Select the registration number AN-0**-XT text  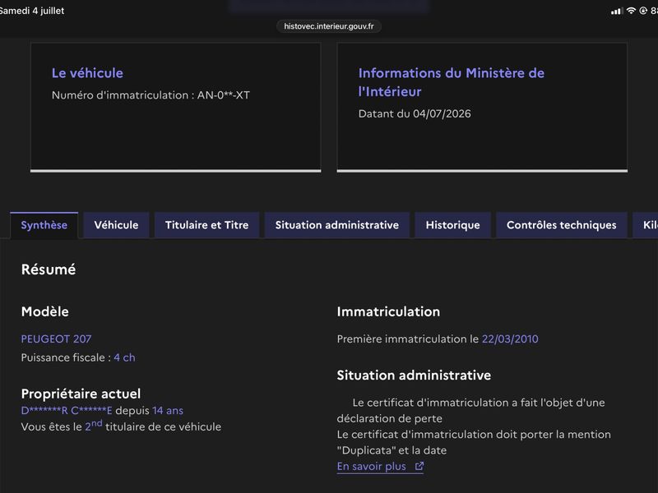coord(223,95)
